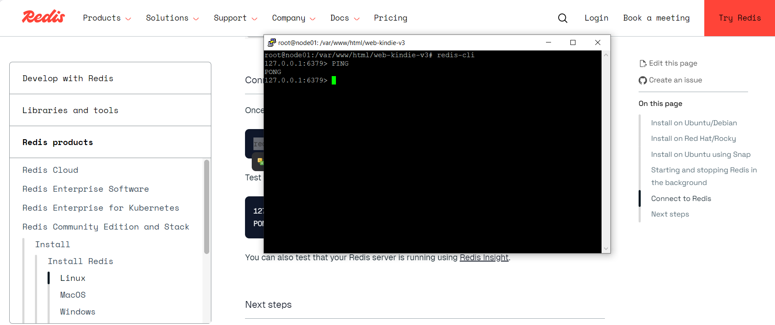Expand the Products dropdown
Viewport: 775px width, 325px height.
(107, 18)
